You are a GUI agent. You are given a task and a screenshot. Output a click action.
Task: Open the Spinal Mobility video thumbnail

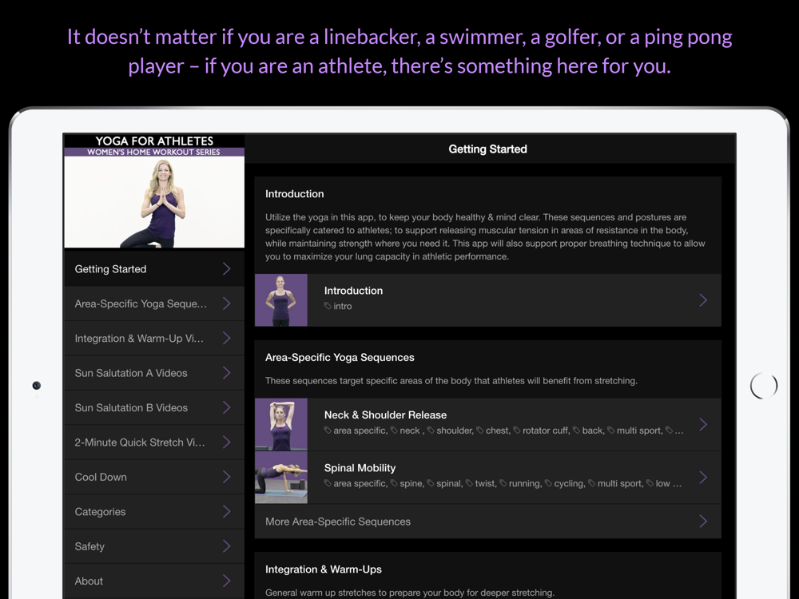coord(281,478)
